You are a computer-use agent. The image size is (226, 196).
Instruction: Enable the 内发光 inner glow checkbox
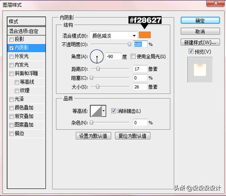point(11,65)
